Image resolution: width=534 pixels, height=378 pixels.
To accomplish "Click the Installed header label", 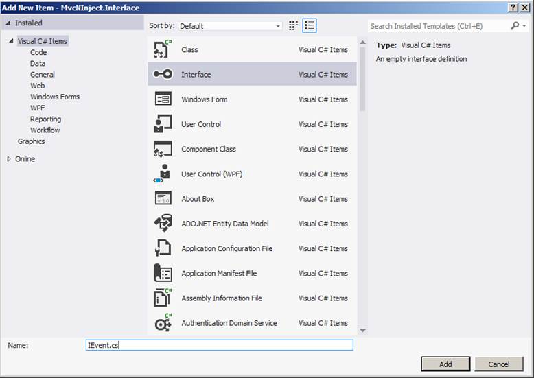I will click(x=29, y=23).
